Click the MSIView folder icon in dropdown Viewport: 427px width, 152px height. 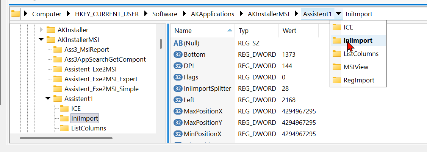click(336, 67)
